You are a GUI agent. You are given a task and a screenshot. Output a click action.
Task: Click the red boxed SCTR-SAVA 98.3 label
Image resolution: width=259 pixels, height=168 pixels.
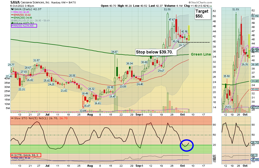point(26,155)
